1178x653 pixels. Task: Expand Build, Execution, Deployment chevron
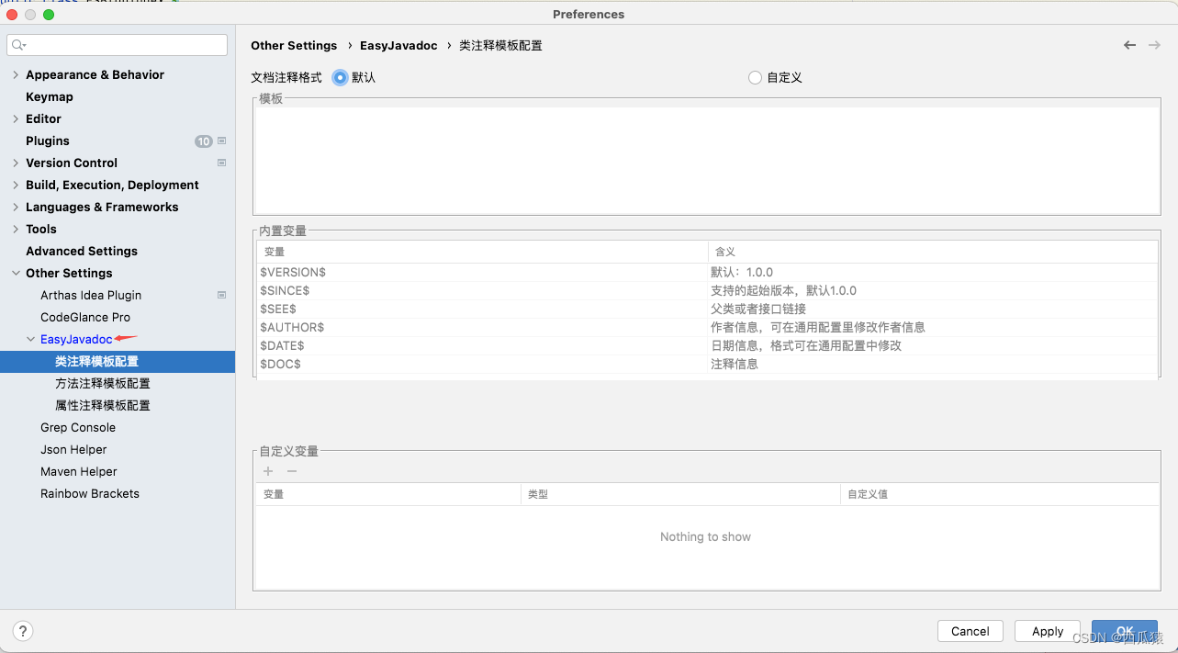click(x=16, y=185)
